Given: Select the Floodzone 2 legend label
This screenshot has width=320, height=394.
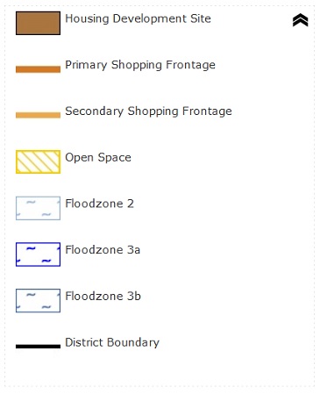Looking at the screenshot, I should pyautogui.click(x=99, y=204).
